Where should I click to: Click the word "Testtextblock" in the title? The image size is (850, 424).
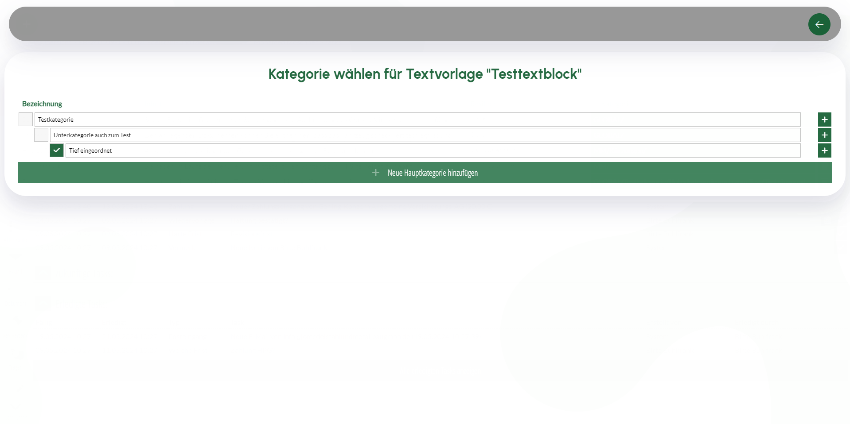point(534,74)
